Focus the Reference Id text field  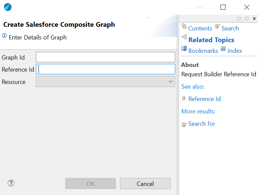tap(105, 69)
